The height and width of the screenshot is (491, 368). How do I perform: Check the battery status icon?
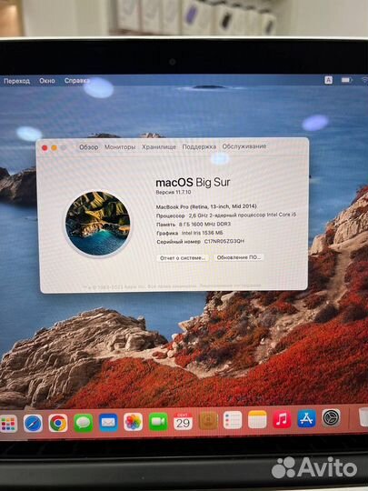(x=346, y=80)
